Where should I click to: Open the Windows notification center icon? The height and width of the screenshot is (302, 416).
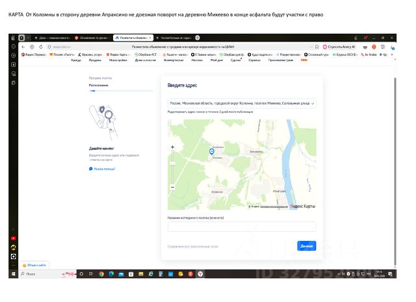(390, 274)
